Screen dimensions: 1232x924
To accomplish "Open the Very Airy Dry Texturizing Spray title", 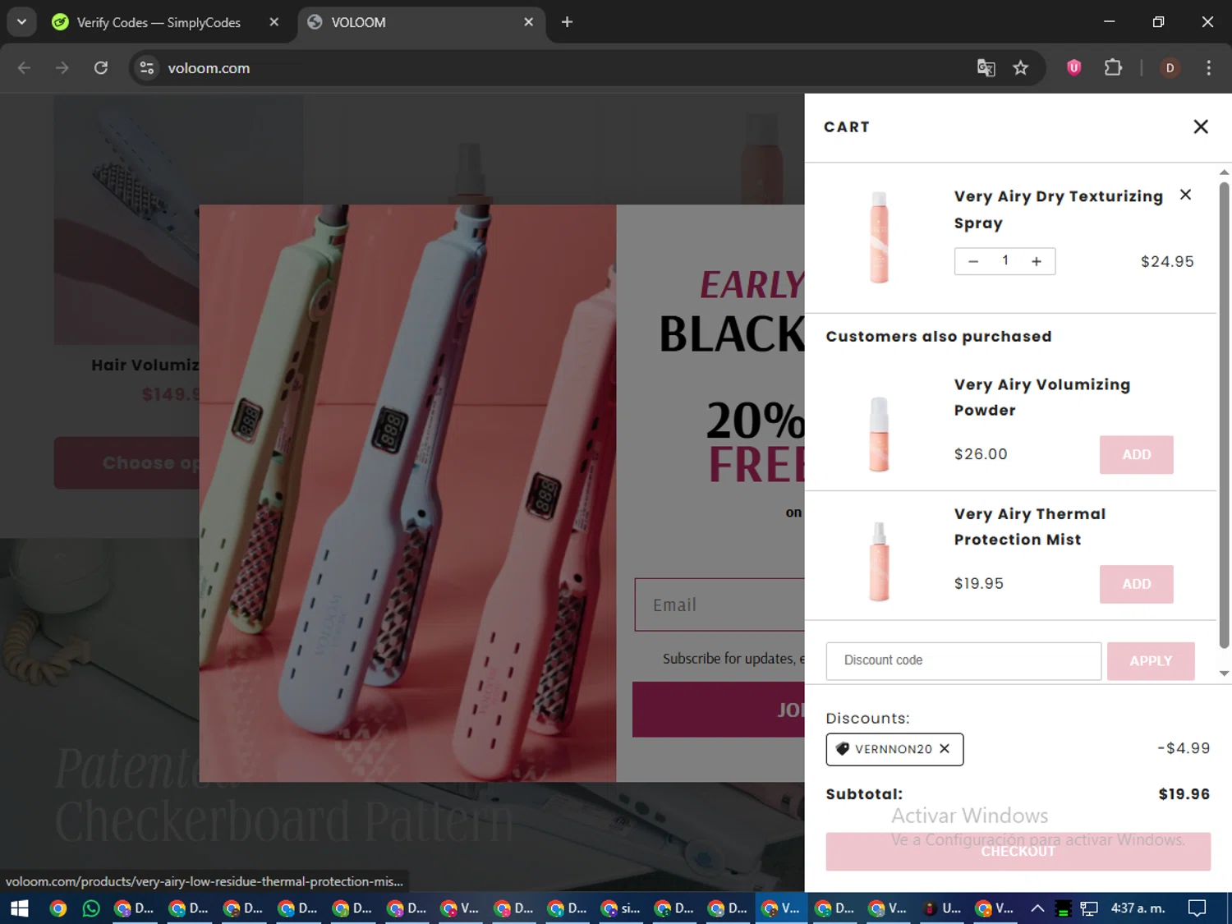I will point(1059,209).
